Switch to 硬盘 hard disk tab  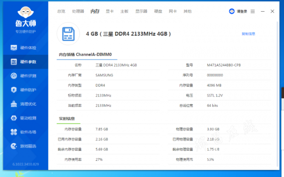click(x=158, y=11)
